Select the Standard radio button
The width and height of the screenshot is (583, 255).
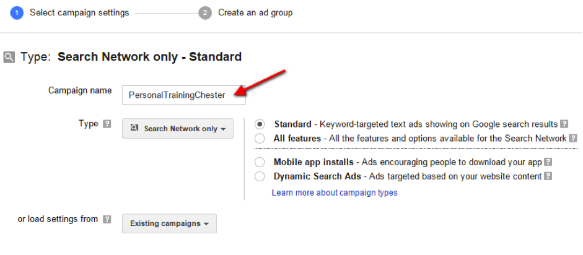pos(260,124)
